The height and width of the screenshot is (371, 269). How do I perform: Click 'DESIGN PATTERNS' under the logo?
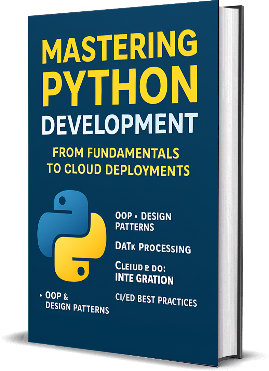point(77,308)
